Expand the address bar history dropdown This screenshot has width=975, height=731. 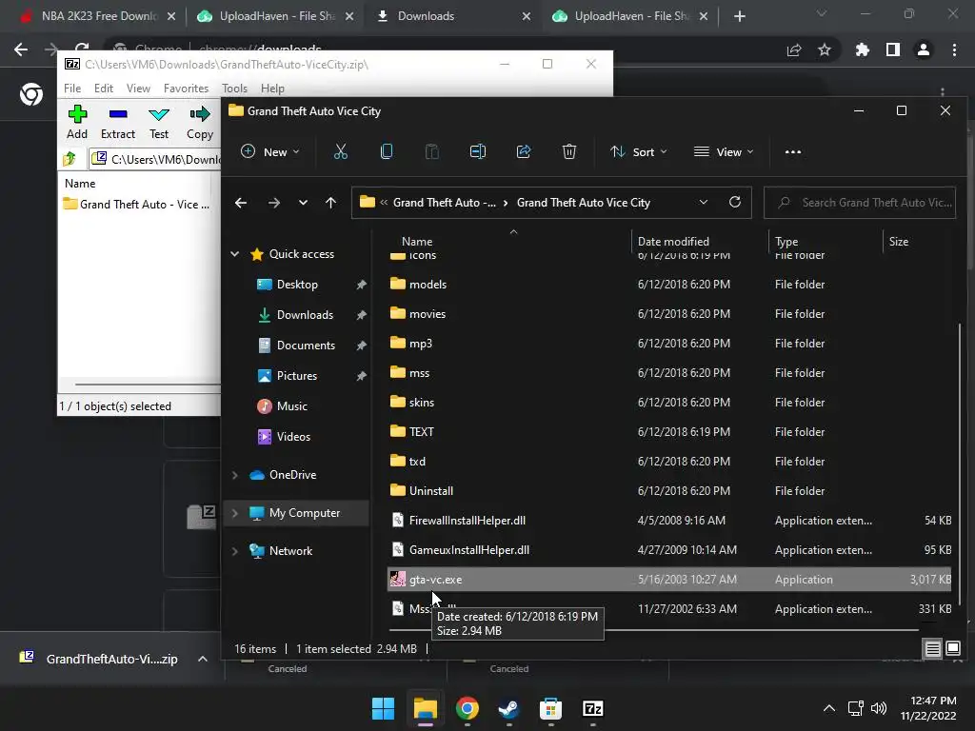[x=704, y=202]
